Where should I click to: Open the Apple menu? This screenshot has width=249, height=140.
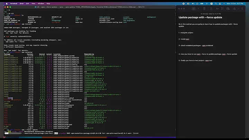pos(7,3)
